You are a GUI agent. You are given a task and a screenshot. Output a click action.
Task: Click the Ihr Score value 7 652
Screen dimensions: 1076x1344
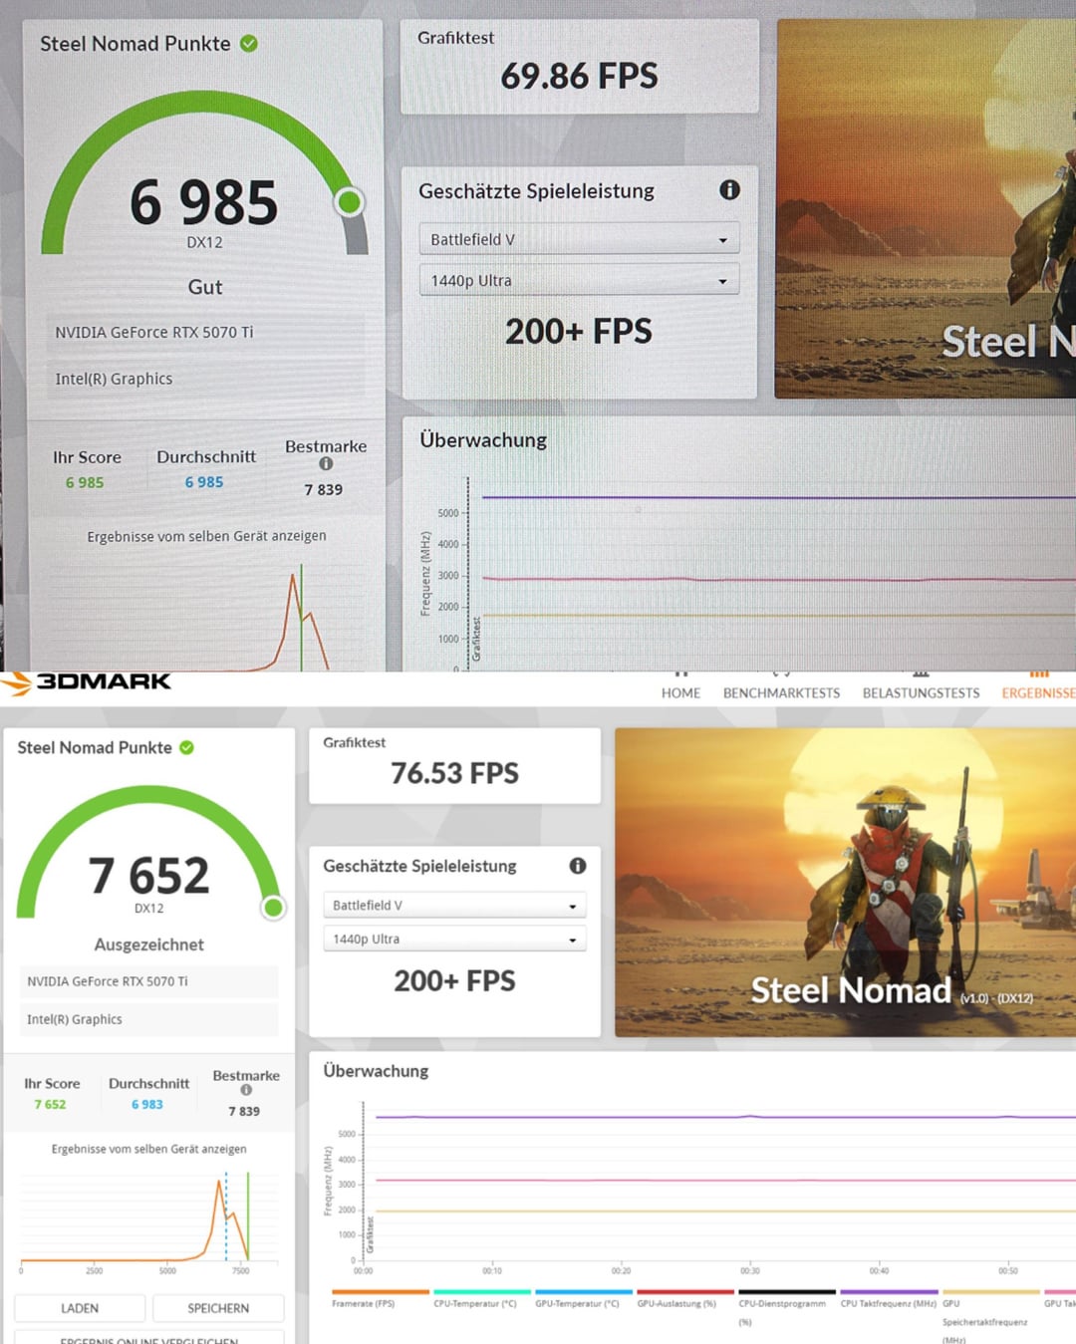tap(50, 1104)
